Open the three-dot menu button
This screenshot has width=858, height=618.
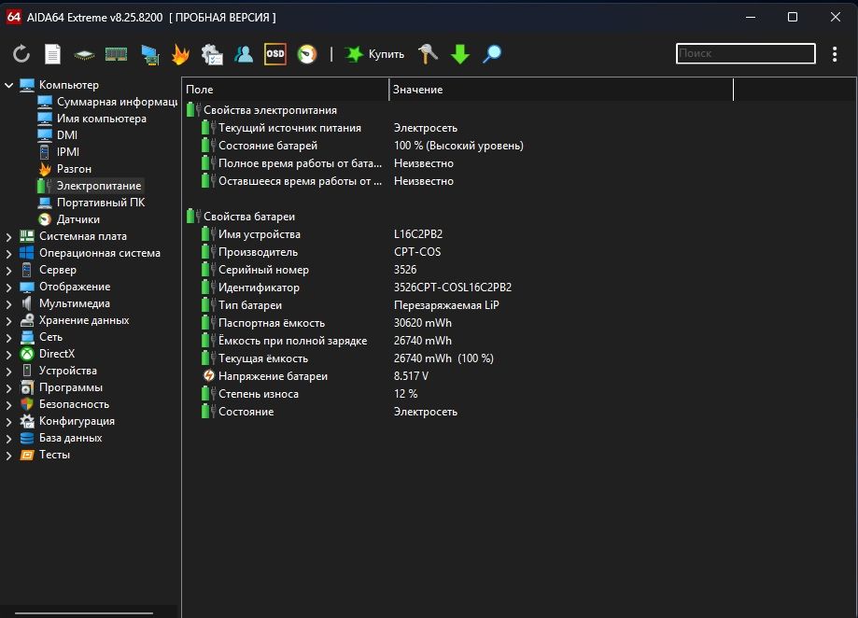pyautogui.click(x=835, y=53)
